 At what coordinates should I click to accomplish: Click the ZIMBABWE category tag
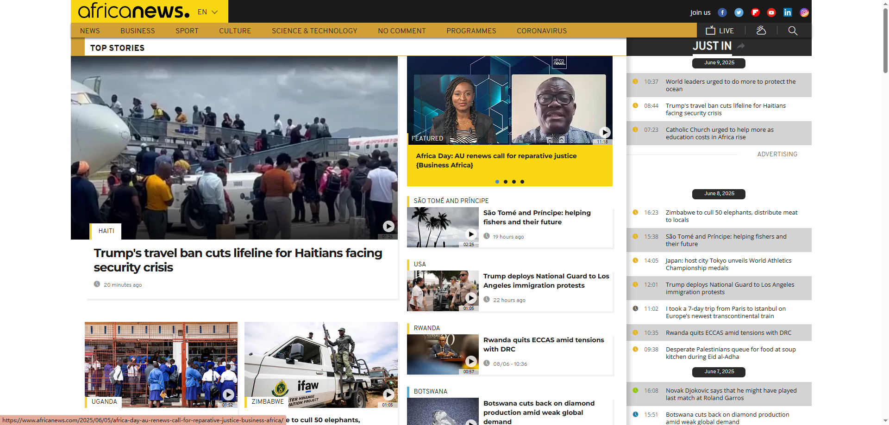tap(268, 401)
